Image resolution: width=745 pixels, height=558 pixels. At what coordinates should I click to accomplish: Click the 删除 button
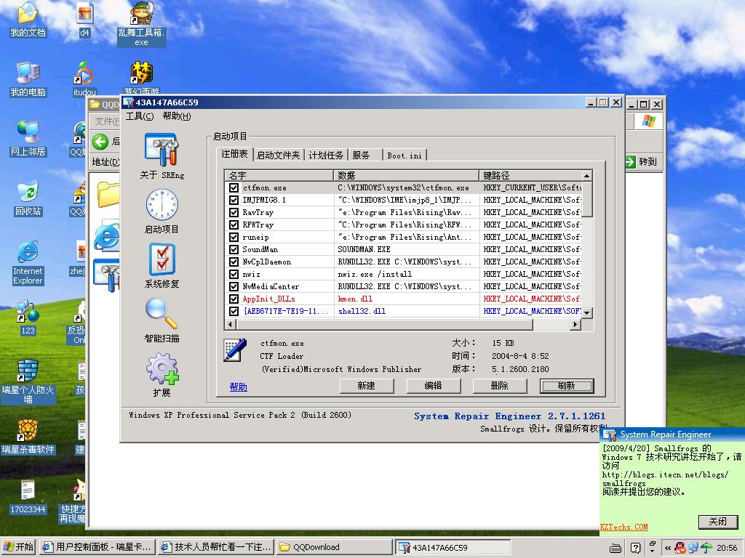[x=500, y=386]
